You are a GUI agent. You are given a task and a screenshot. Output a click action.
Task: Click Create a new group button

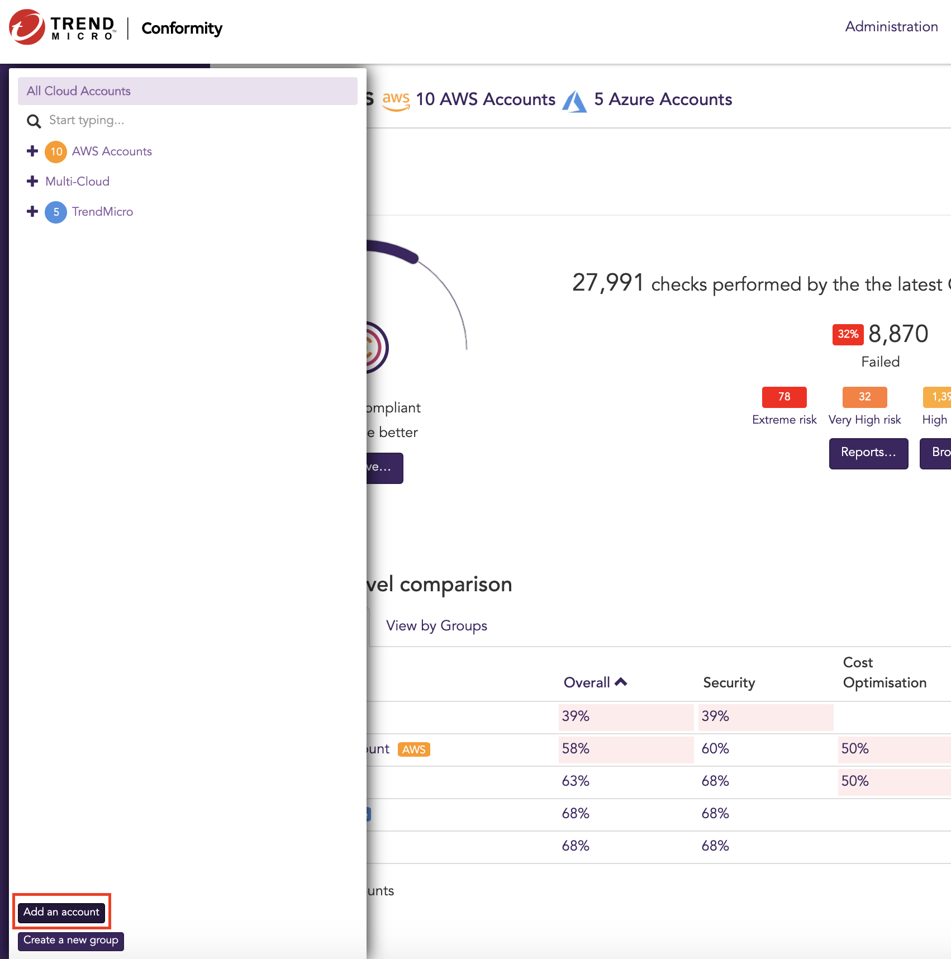pyautogui.click(x=71, y=941)
